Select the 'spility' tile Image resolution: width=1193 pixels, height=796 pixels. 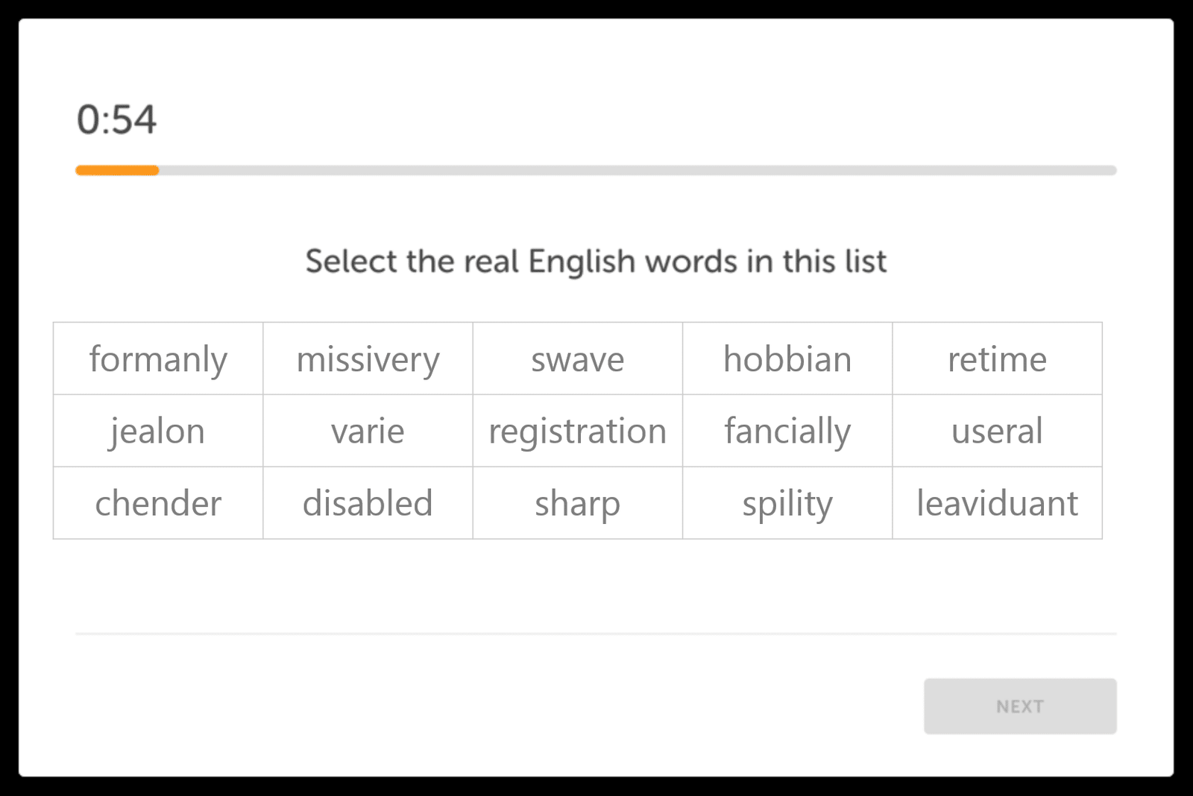point(787,503)
